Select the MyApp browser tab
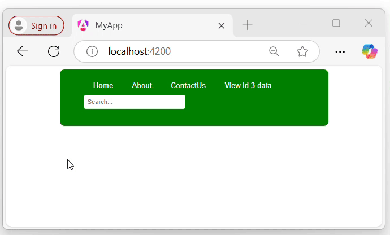The width and height of the screenshot is (390, 235). tap(152, 25)
